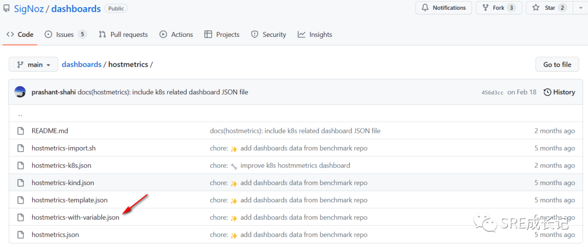Click the Notifications button

tap(443, 8)
